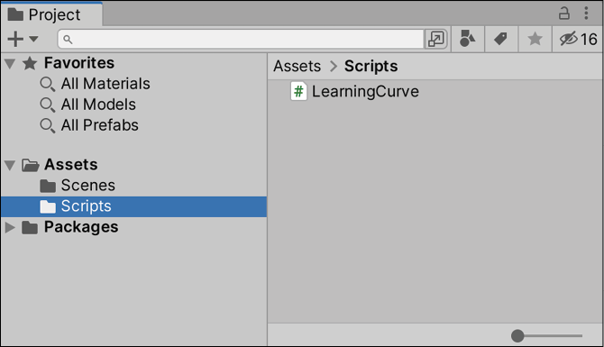604x347 pixels.
Task: Click Scripts in the breadcrumb path
Action: 371,66
